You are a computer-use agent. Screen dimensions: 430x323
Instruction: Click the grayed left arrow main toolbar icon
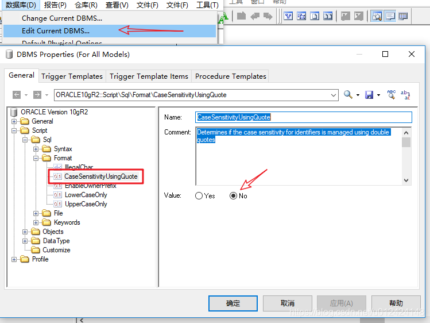pyautogui.click(x=255, y=16)
